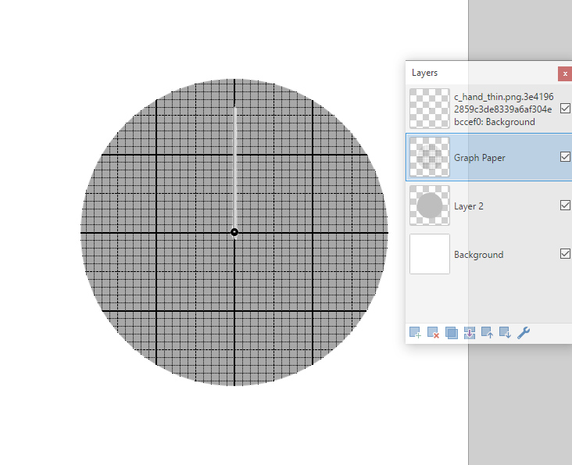Open Layer Properties with the wrench icon
This screenshot has height=465, width=572.
coord(524,333)
